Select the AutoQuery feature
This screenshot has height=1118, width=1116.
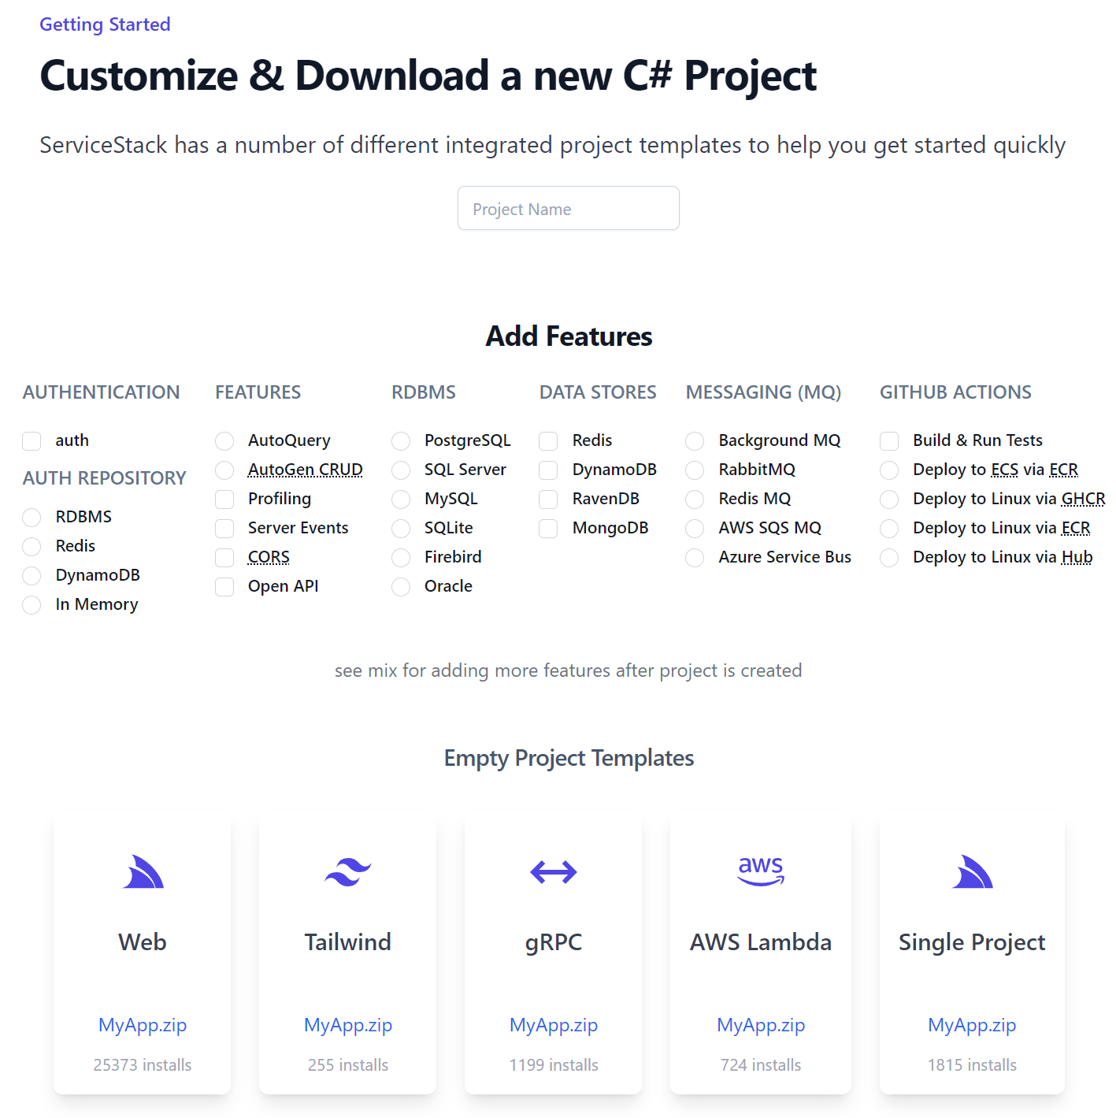coord(224,441)
